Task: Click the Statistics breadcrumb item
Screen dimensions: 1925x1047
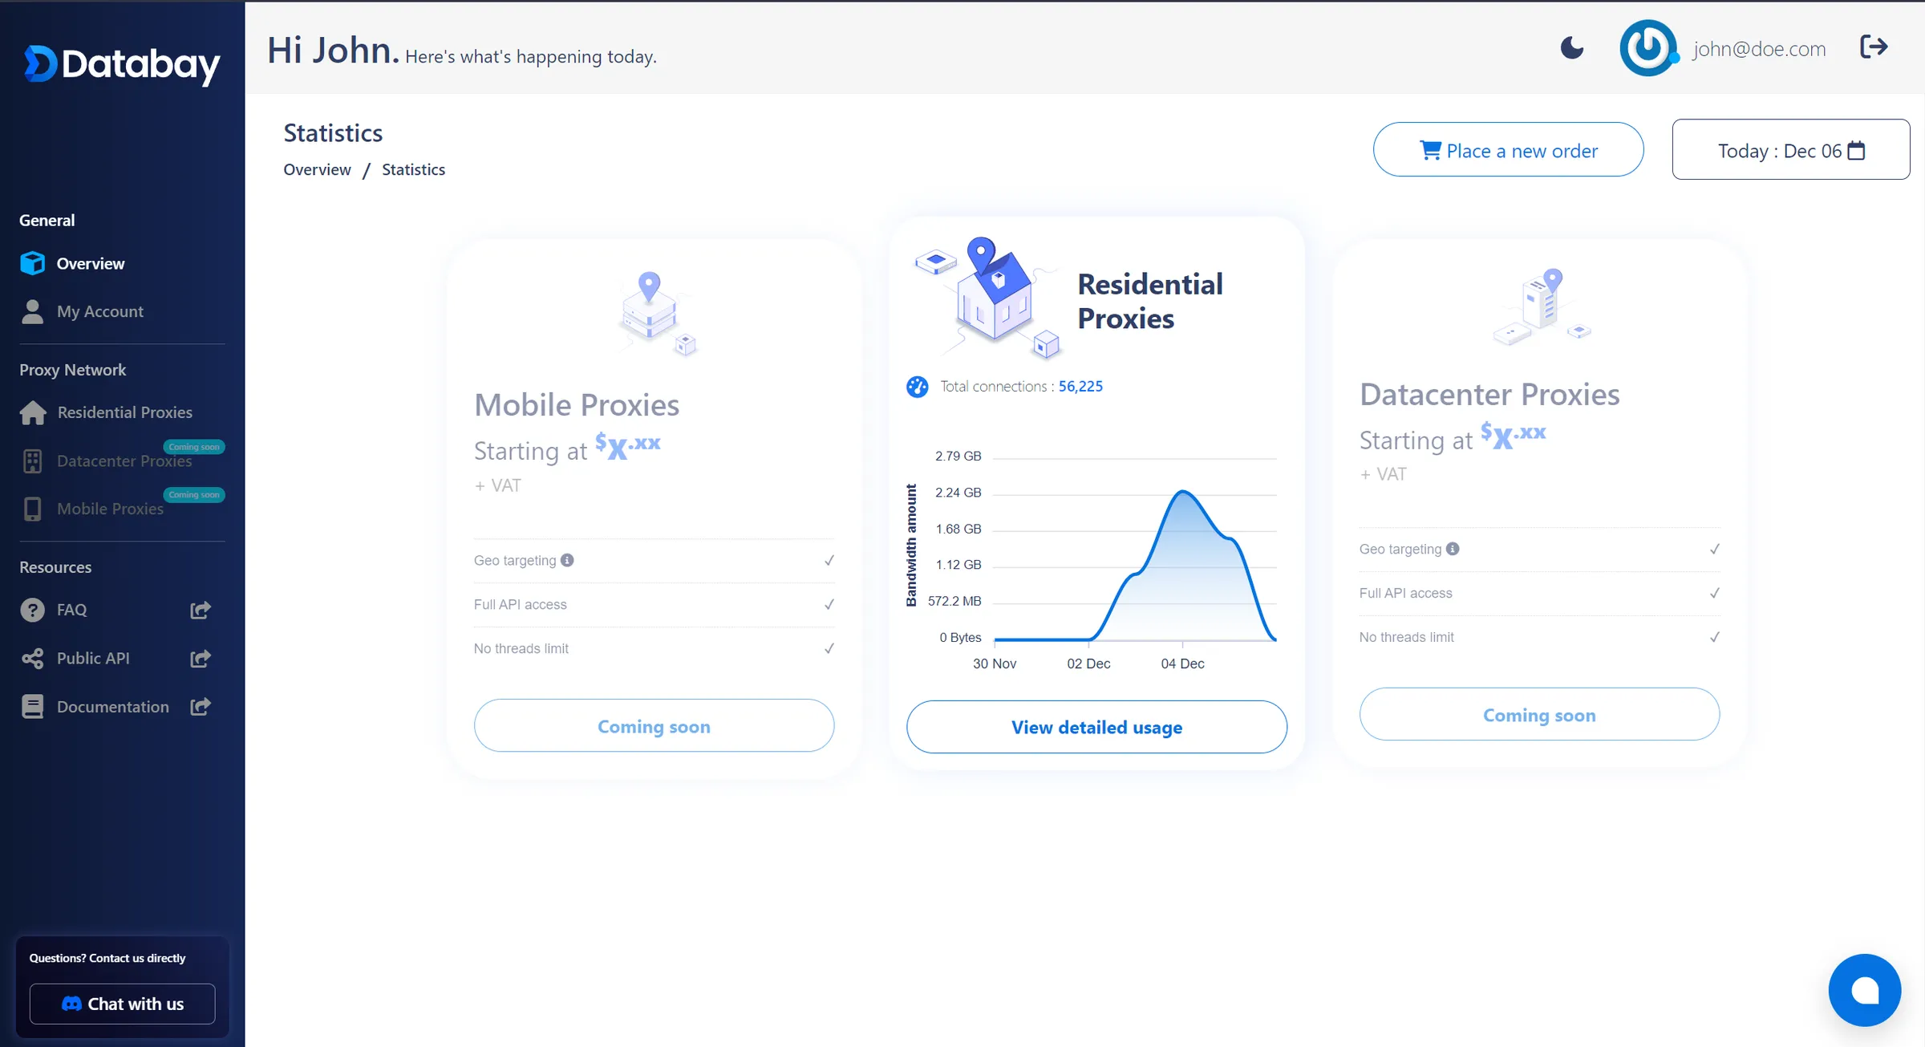Action: (x=413, y=169)
